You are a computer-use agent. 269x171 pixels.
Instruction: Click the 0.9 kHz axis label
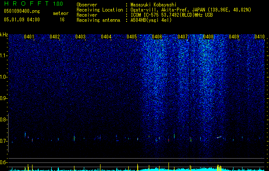pyautogui.click(x=3, y=98)
